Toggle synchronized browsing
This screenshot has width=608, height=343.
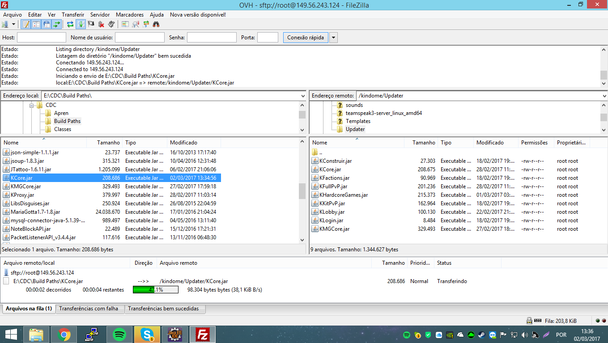[x=145, y=24]
